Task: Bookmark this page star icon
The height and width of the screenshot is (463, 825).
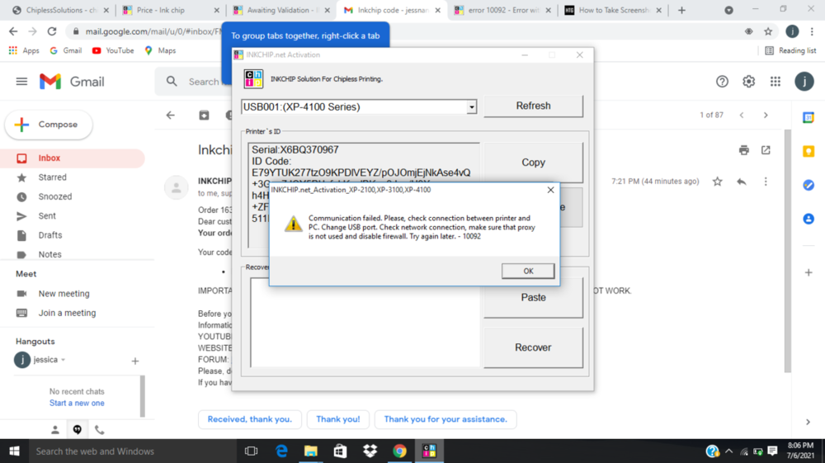Action: 768,31
